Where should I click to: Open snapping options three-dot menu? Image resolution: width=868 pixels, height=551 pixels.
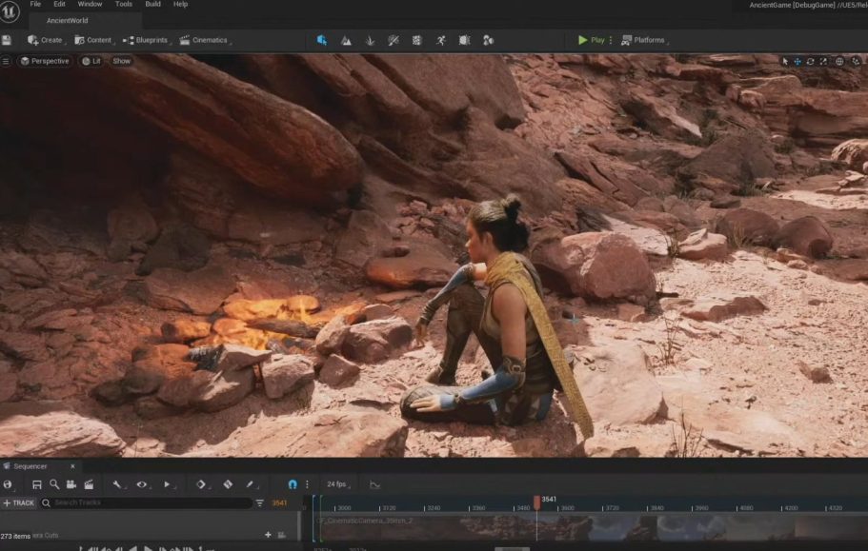307,484
